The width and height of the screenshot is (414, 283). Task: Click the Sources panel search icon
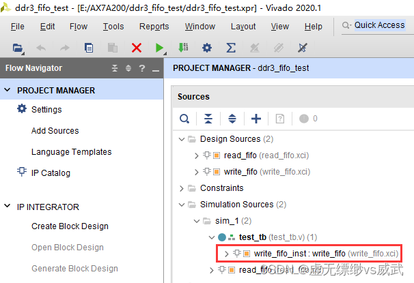click(184, 119)
